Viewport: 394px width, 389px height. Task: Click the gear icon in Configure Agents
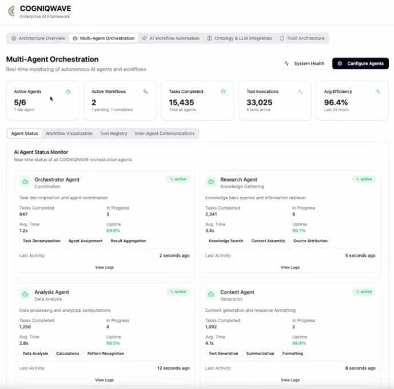[x=340, y=64]
